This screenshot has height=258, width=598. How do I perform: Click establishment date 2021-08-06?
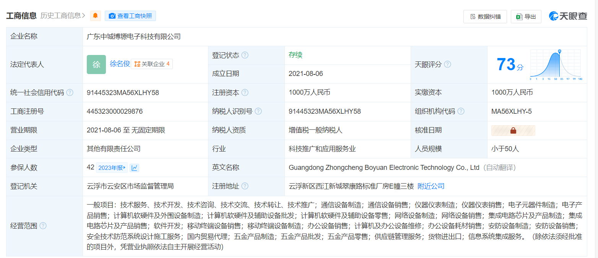(x=306, y=74)
